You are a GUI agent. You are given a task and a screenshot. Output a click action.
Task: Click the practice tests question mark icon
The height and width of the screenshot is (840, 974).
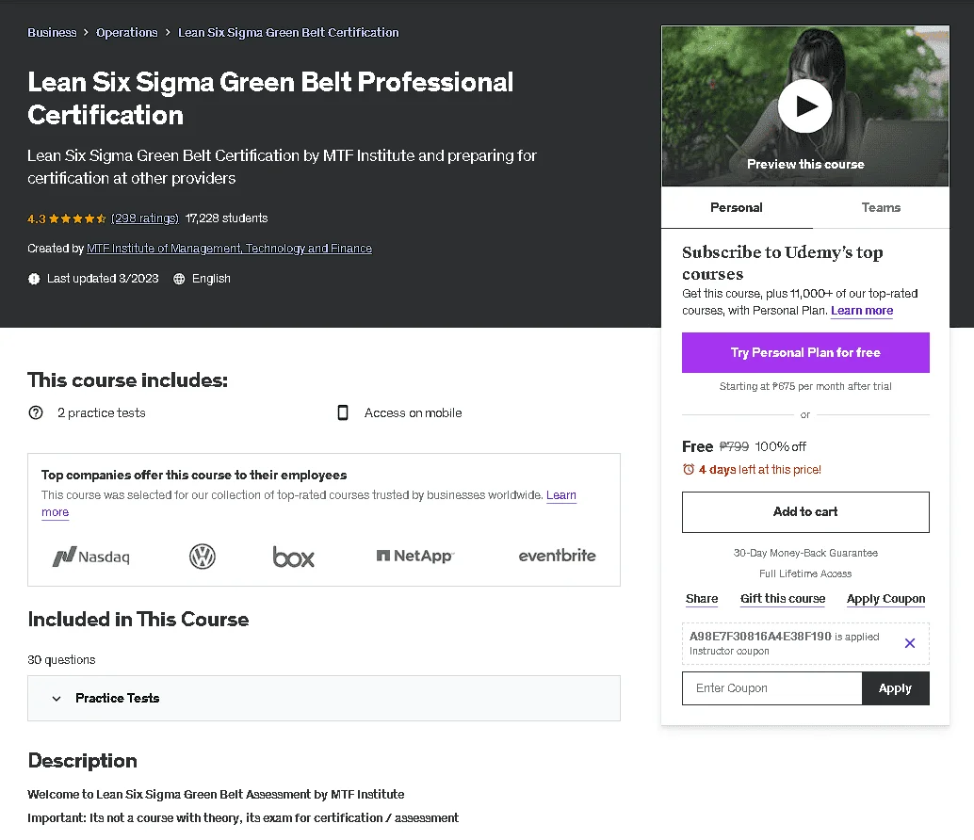click(36, 412)
